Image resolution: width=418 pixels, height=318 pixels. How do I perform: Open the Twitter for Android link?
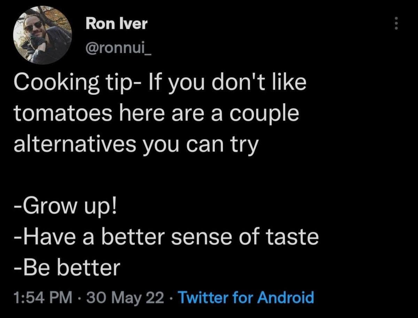tap(246, 298)
